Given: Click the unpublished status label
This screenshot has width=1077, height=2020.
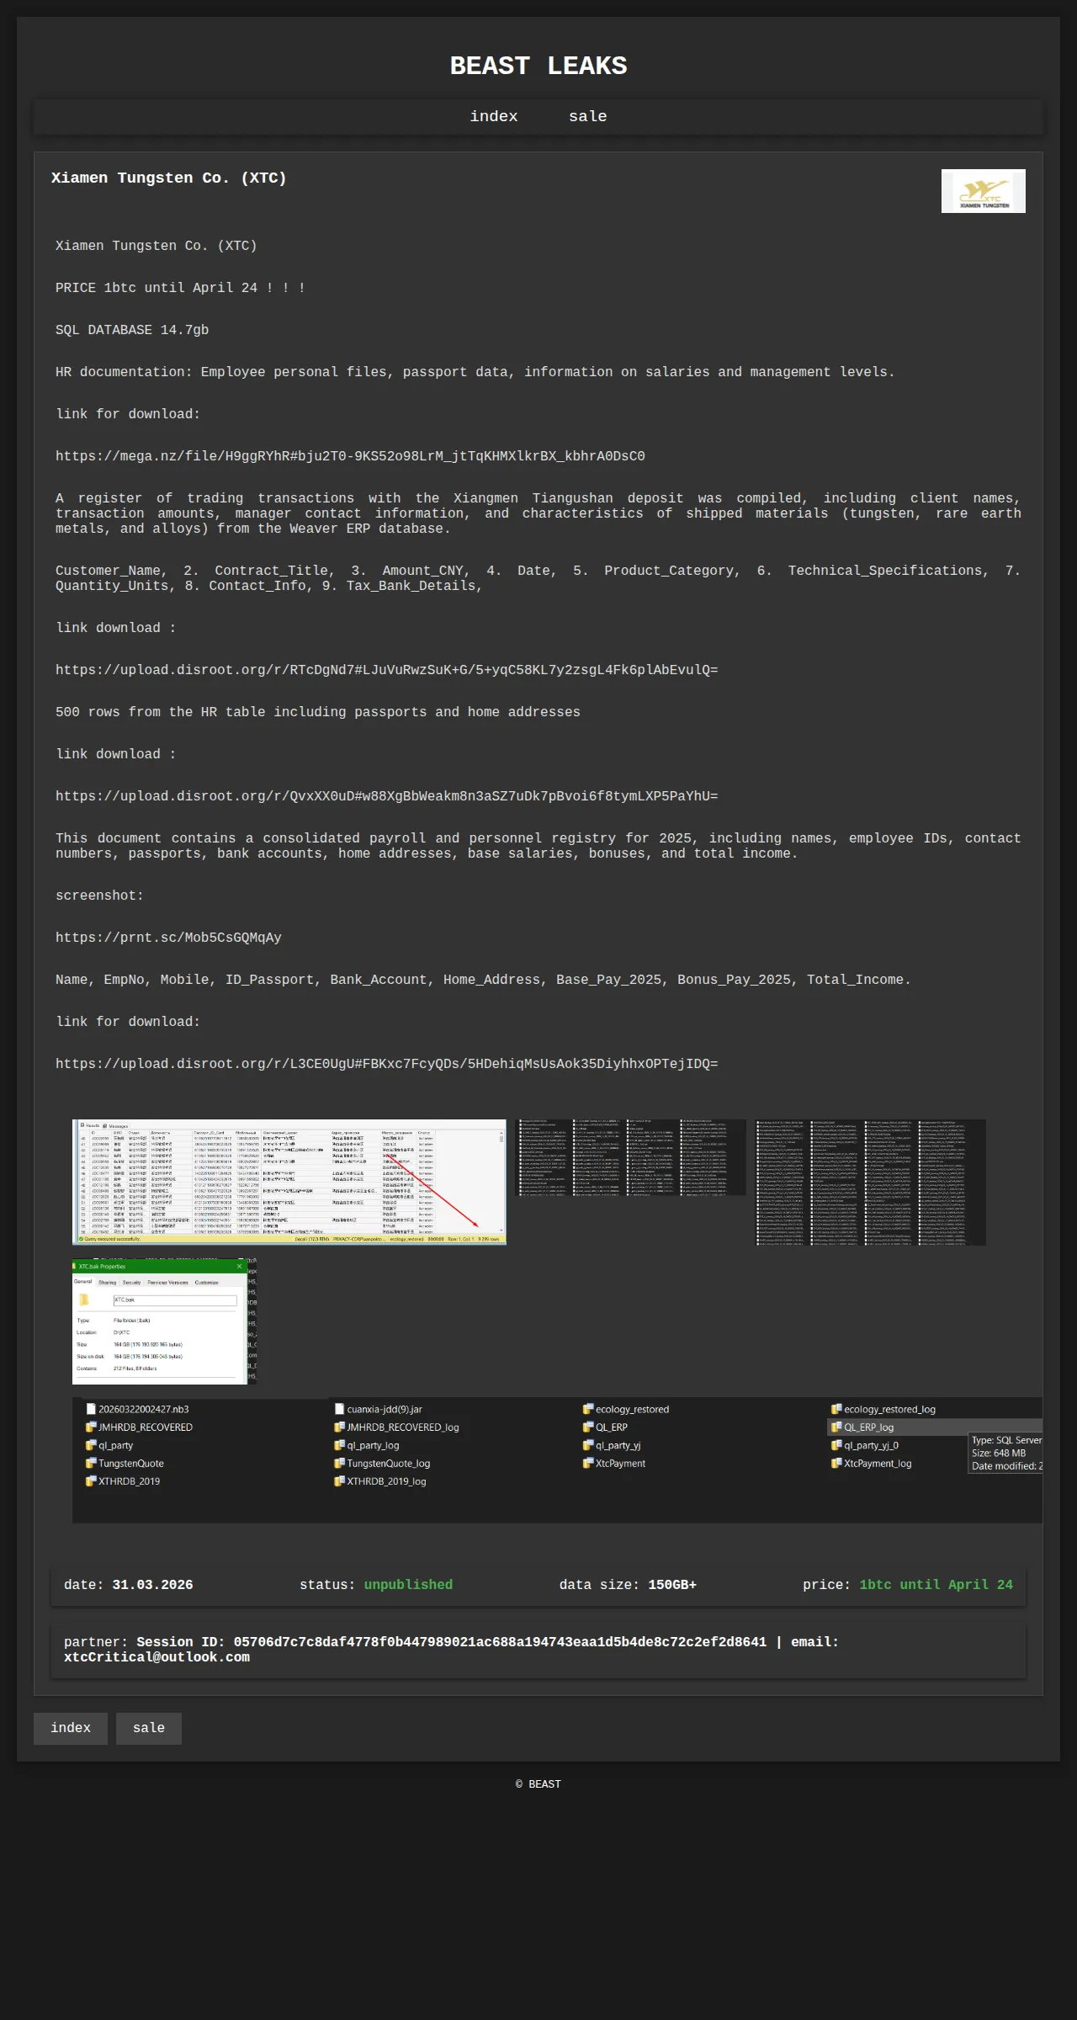Looking at the screenshot, I should [408, 1585].
